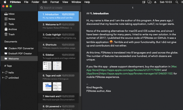Select the 6. Tags and subtags note title
Screen dimensions: 183x110
click(52, 75)
